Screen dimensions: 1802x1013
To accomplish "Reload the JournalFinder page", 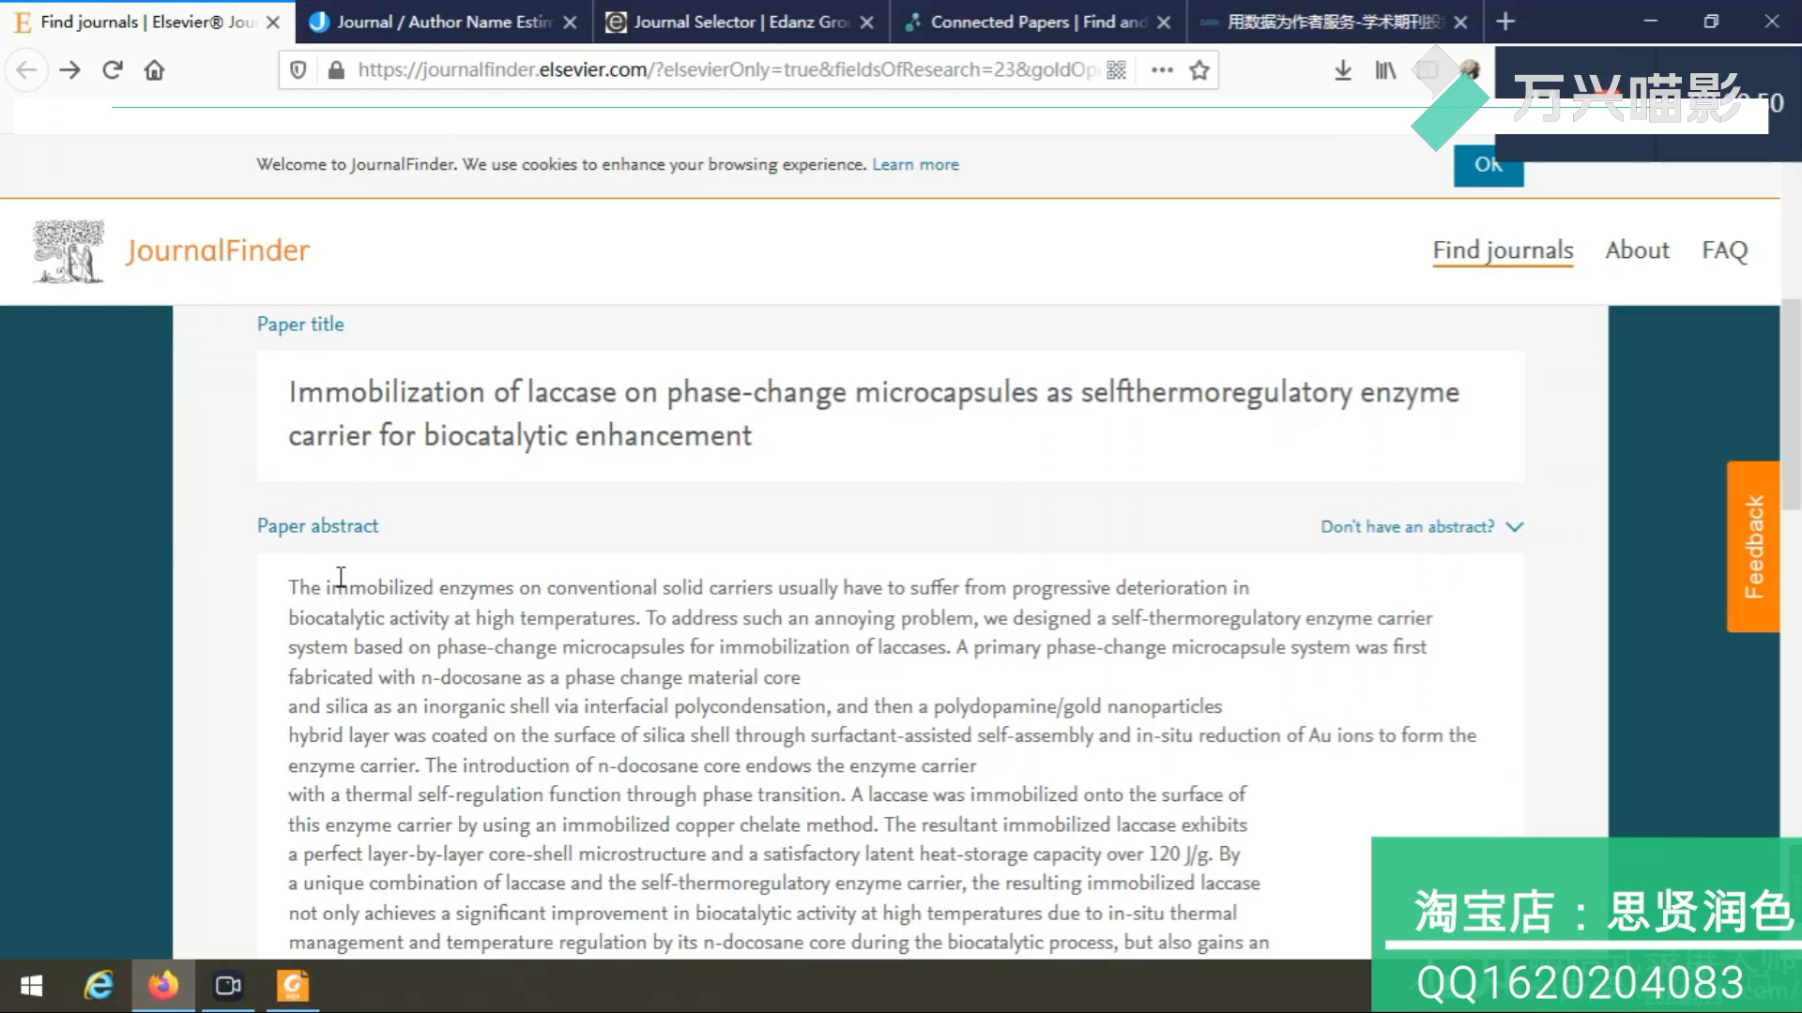I will 113,70.
